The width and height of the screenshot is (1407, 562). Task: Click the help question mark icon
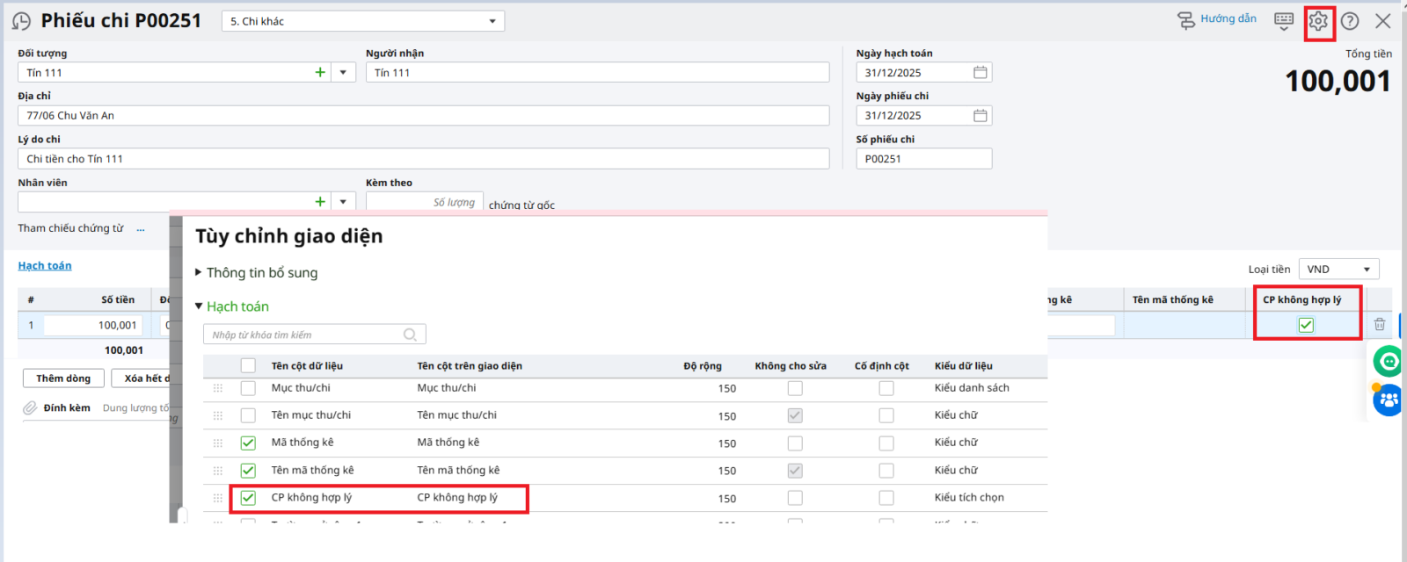(1350, 21)
